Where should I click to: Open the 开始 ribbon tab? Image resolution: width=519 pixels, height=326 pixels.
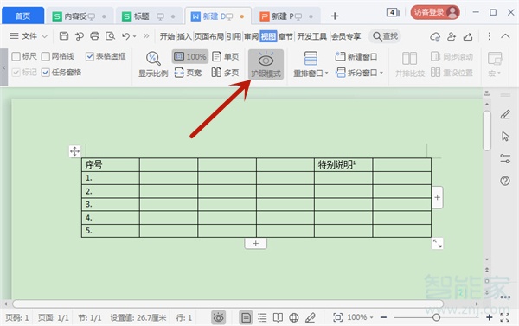(x=167, y=36)
